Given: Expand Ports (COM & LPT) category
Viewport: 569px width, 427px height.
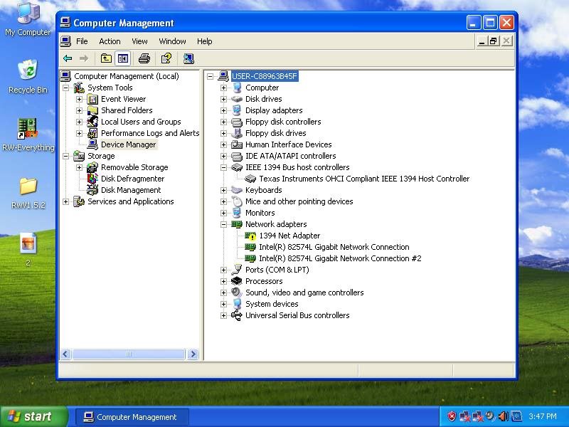Looking at the screenshot, I should click(x=223, y=270).
